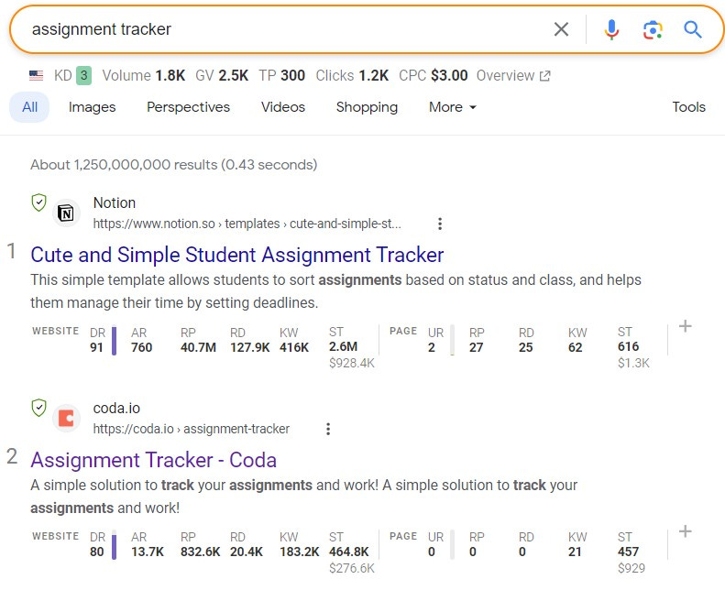Click Volume 1.8K metric
725x601 pixels.
pos(144,75)
